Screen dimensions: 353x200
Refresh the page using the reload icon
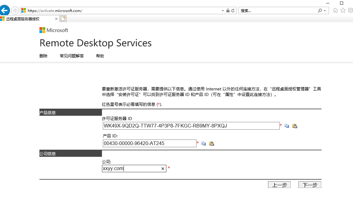coord(233,10)
